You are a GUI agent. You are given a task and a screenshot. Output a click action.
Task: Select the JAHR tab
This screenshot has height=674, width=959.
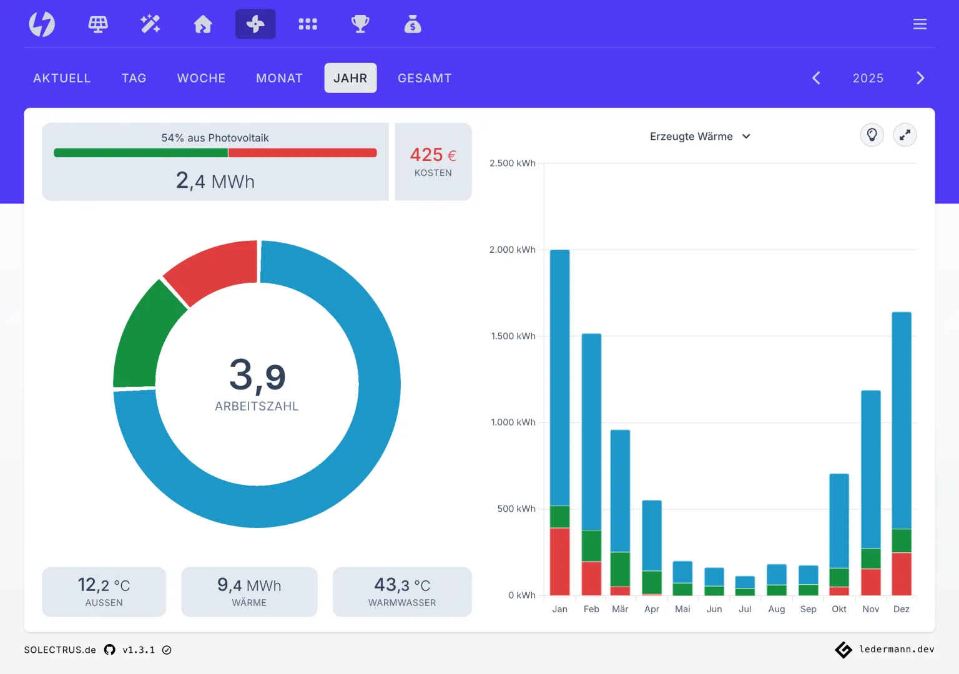point(350,78)
